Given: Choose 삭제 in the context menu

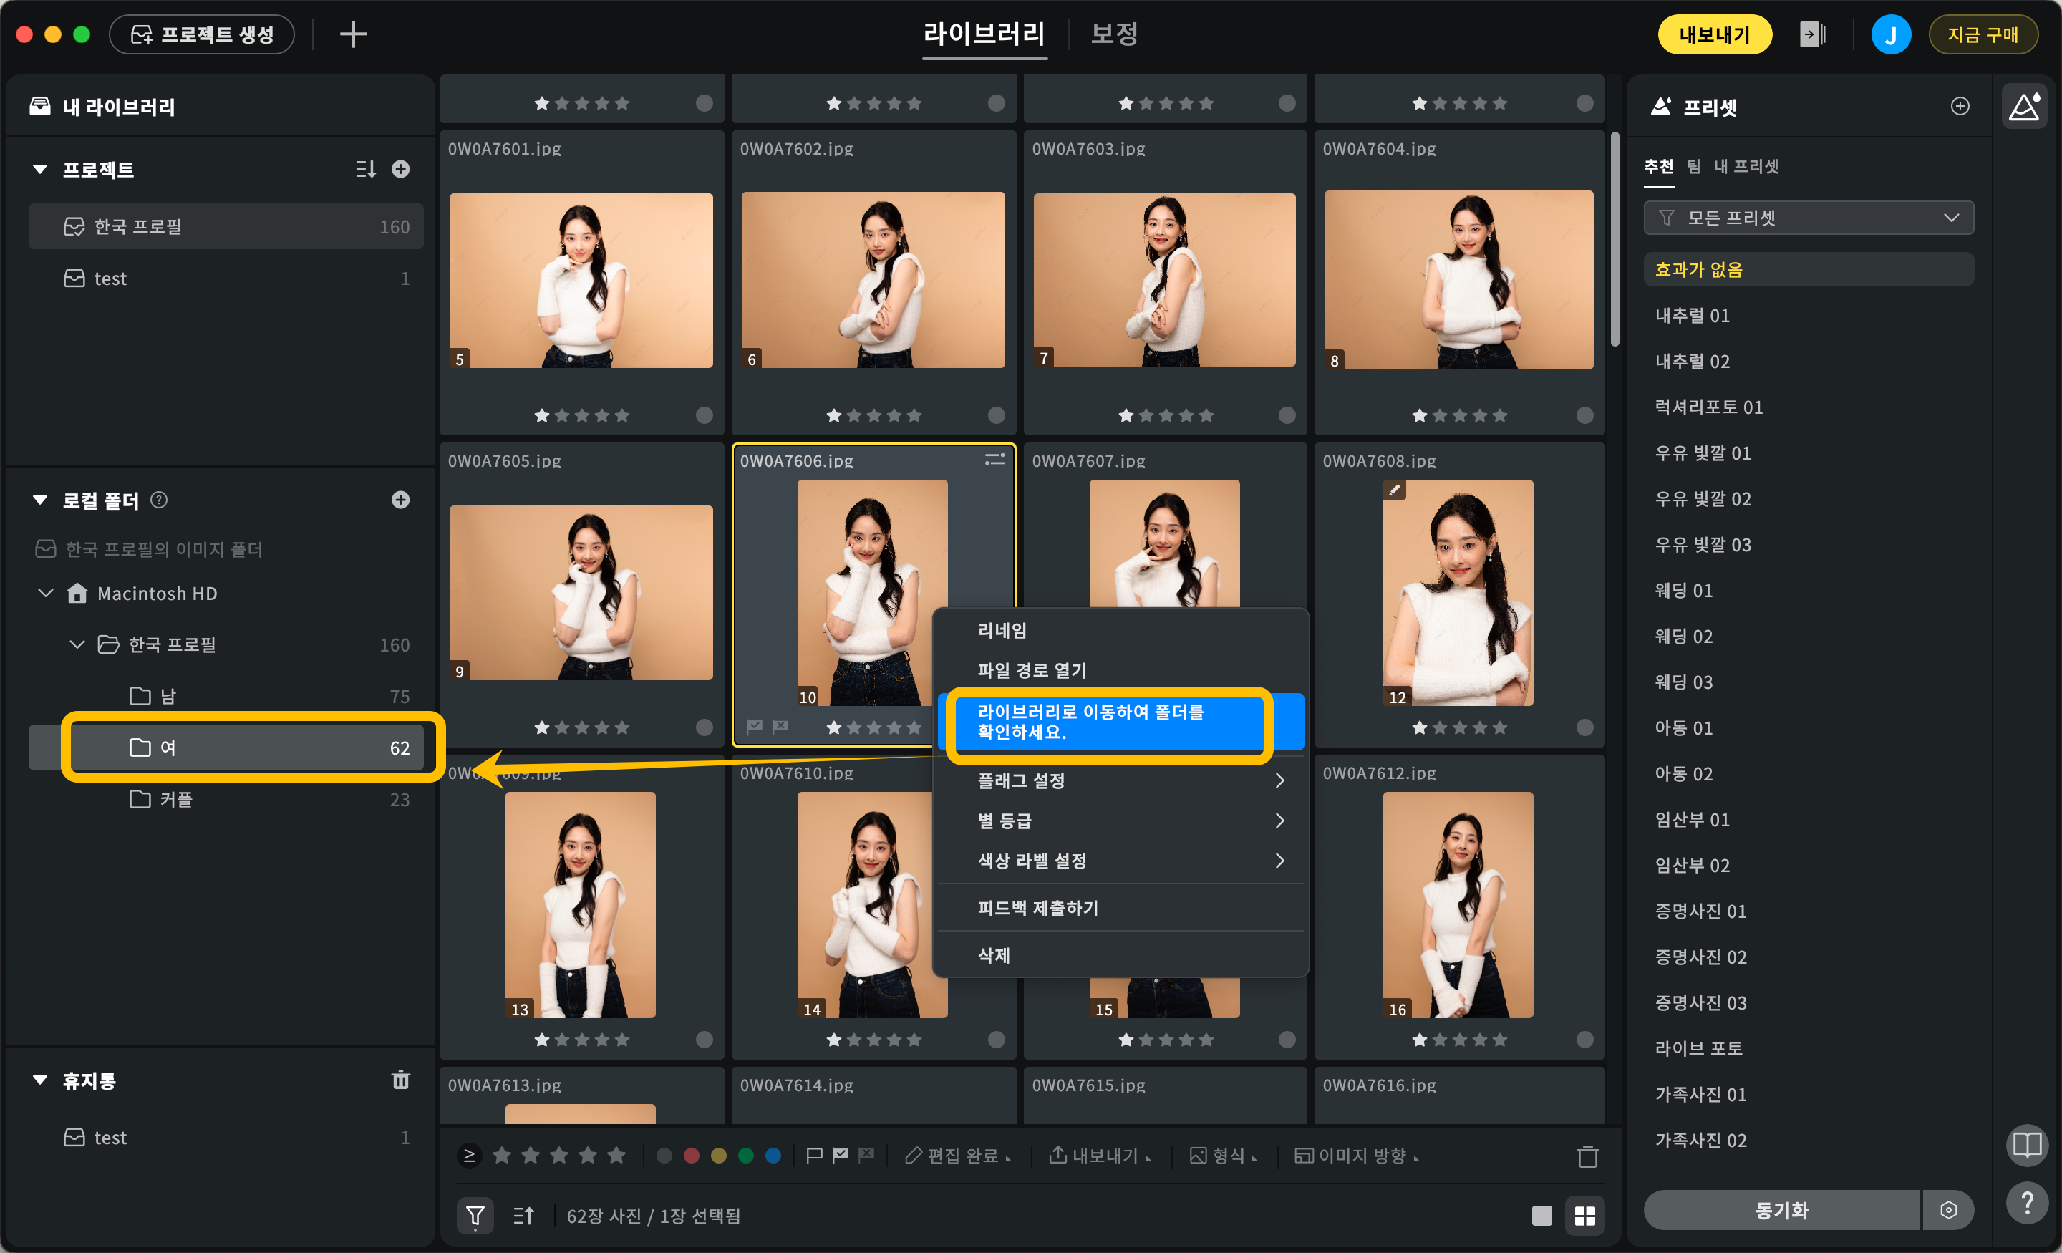Looking at the screenshot, I should click(x=1120, y=955).
